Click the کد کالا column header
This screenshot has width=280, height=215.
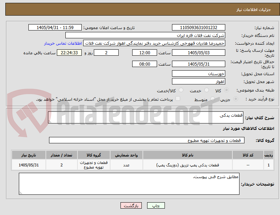(x=248, y=155)
